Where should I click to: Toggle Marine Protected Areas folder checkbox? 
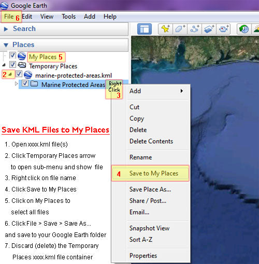click(x=25, y=83)
